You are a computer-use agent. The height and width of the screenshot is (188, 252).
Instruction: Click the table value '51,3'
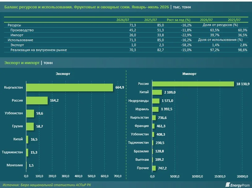pos(161,30)
